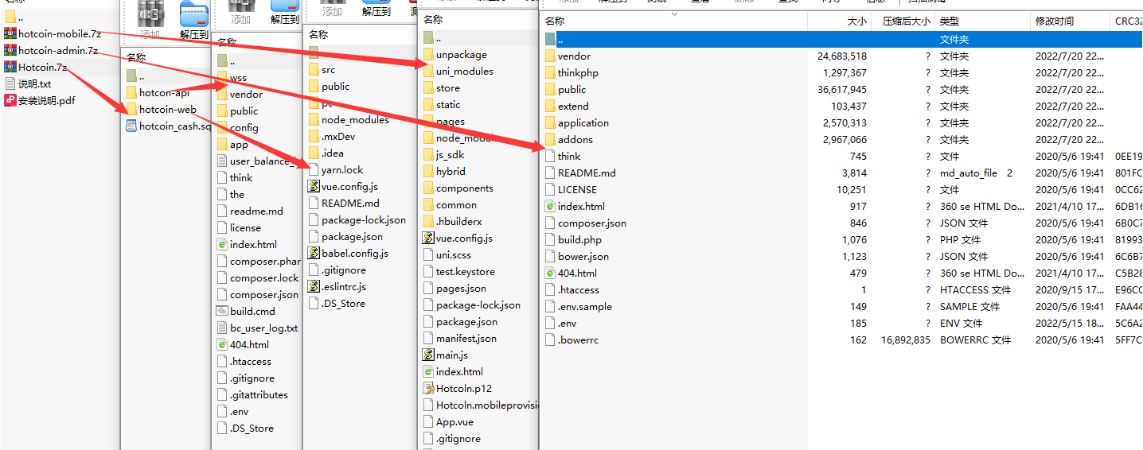Select the .hbuilderx folder
The image size is (1143, 450).
pos(452,221)
